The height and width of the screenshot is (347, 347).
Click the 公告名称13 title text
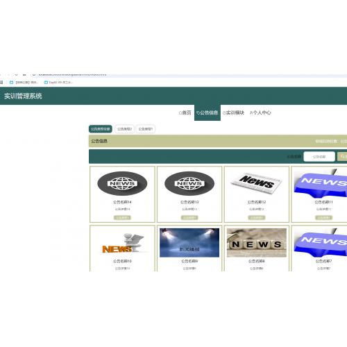189,202
